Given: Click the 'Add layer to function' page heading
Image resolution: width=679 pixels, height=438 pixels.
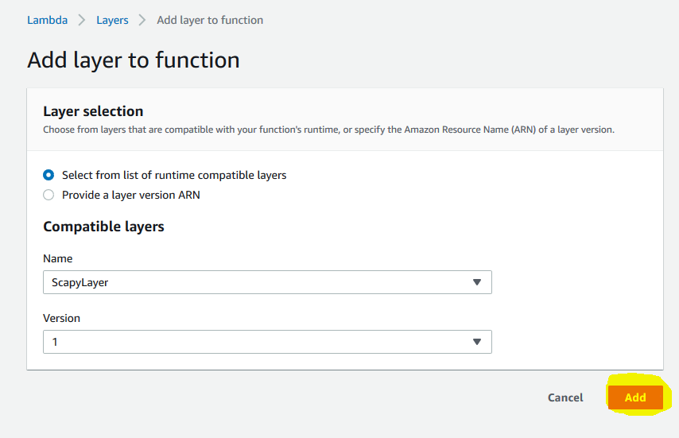Looking at the screenshot, I should pos(134,60).
